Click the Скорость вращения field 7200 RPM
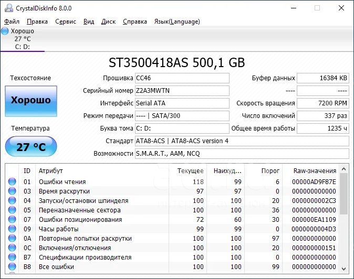Viewport: 354px width, 279px height. 323,103
